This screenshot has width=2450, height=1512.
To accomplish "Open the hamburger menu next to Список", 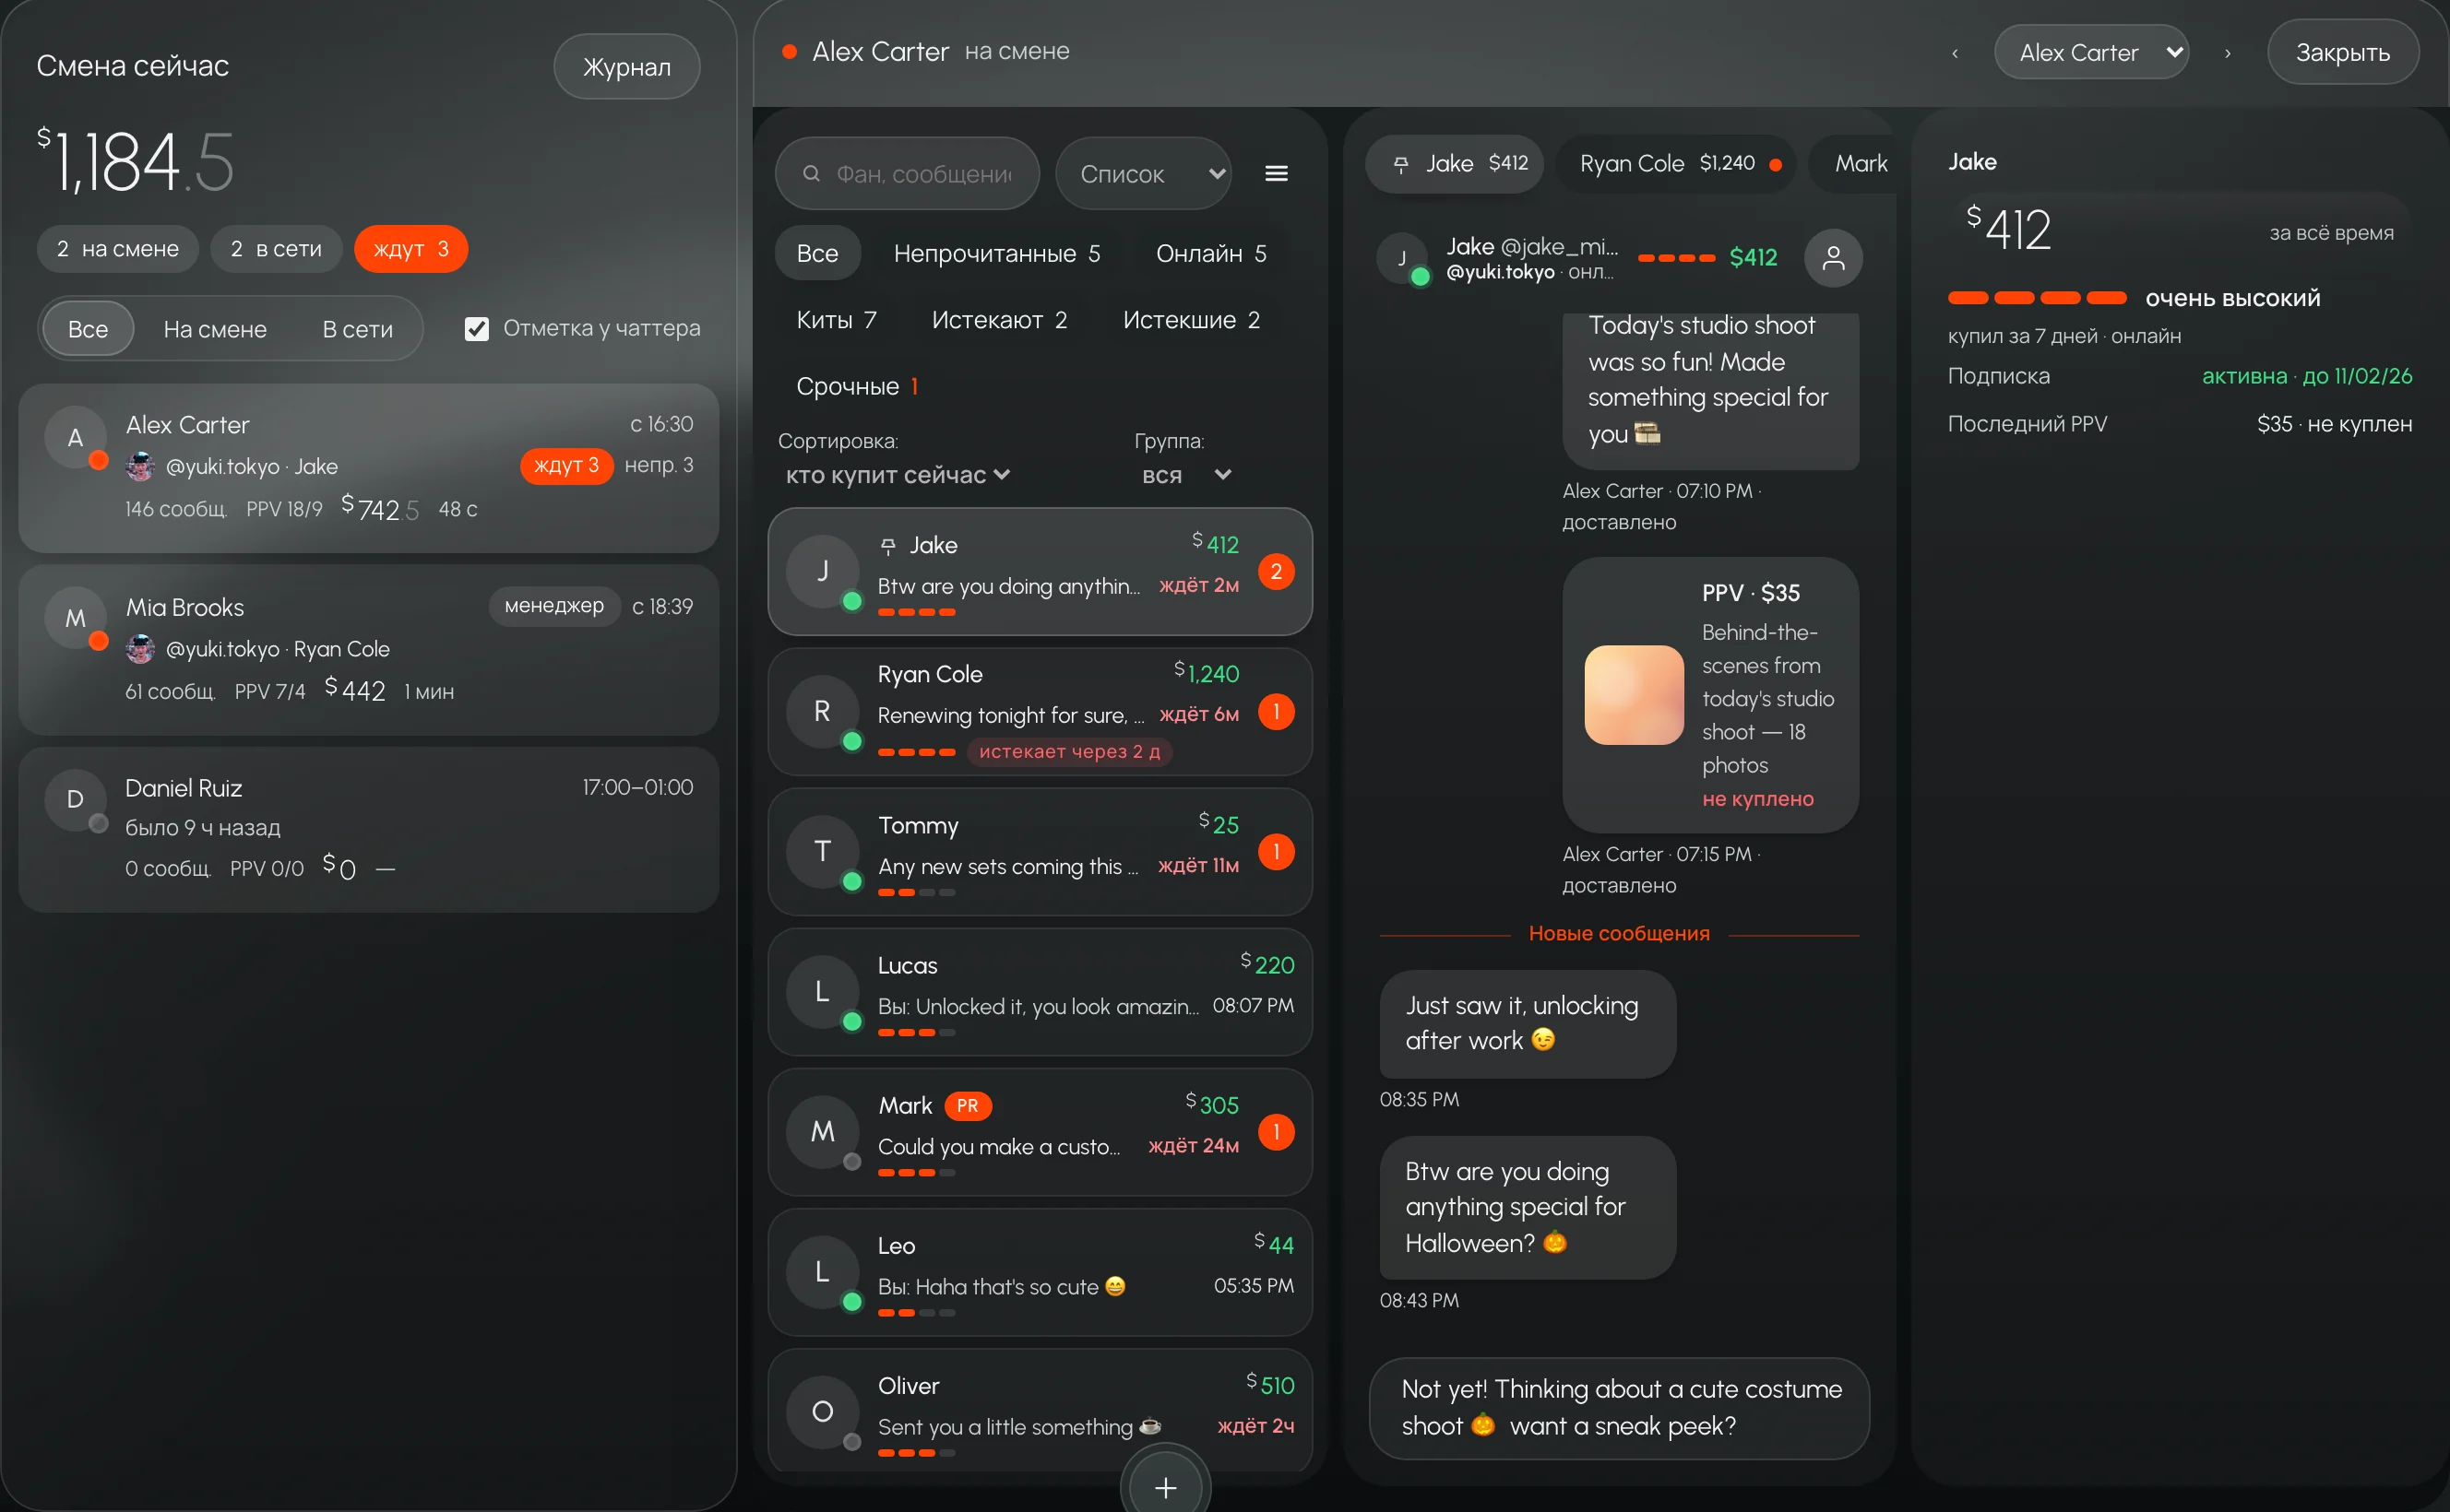I will pyautogui.click(x=1276, y=174).
